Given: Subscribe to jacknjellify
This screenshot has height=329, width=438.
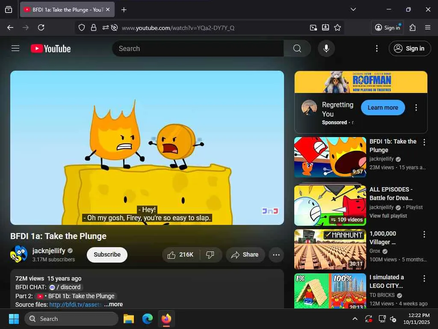Looking at the screenshot, I should click(x=107, y=254).
